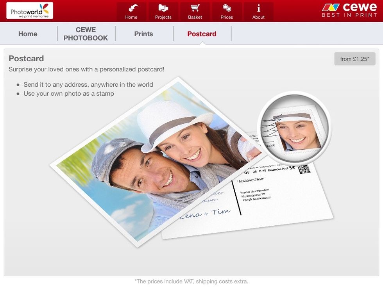The height and width of the screenshot is (287, 383).
Task: Click the 'Send it to any address' bullet
Action: 88,84
